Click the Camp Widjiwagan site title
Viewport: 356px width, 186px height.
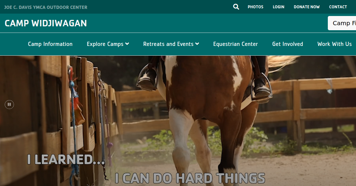[46, 23]
